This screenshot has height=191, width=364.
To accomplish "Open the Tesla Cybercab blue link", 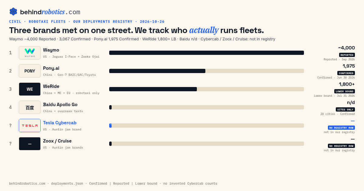I will tap(60, 123).
